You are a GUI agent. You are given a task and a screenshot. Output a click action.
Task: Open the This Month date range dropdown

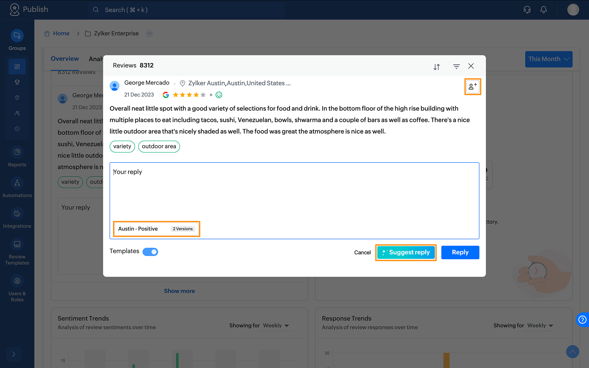click(549, 59)
